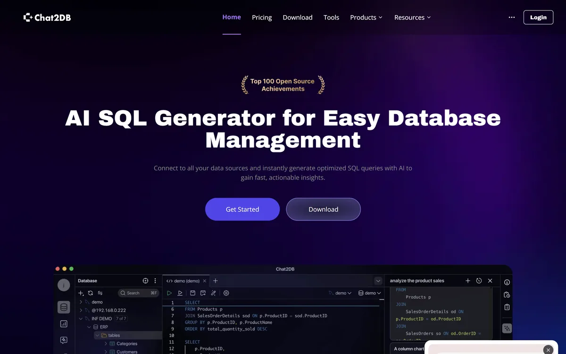Collapse the INF DEMO tree node

81,319
